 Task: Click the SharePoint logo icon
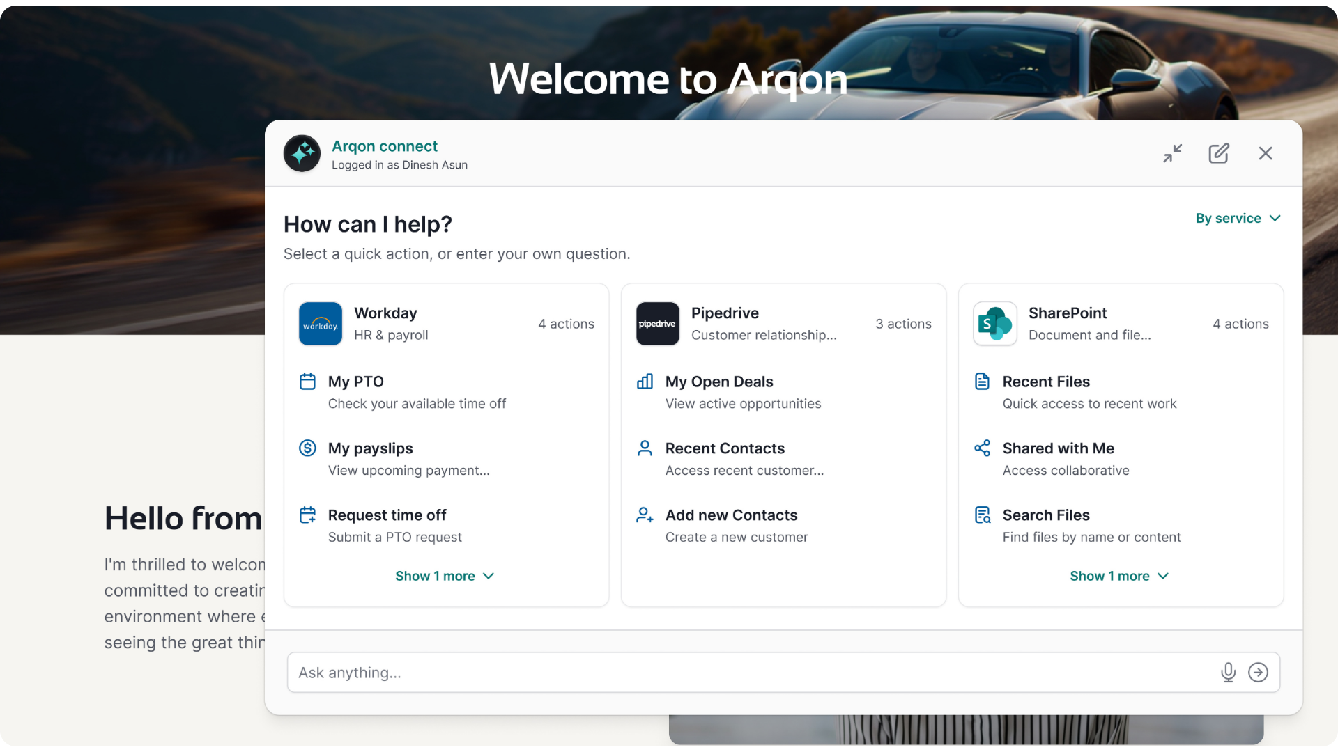pos(994,324)
